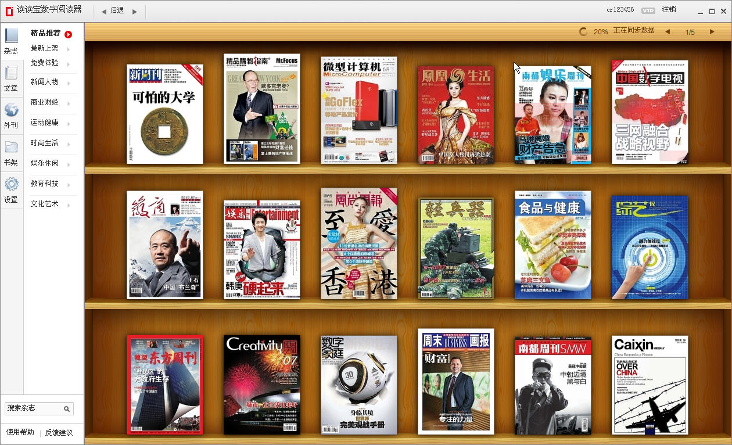Click the 娱乐休闲 category label

tap(45, 163)
